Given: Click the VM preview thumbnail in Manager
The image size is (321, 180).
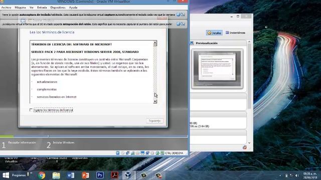Looking at the screenshot, I should click(217, 68).
